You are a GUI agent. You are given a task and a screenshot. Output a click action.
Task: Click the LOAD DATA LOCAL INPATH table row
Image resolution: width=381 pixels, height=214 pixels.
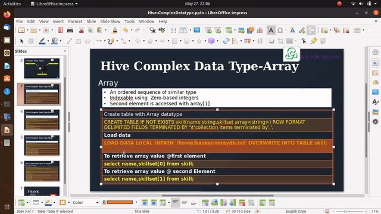[x=217, y=146]
